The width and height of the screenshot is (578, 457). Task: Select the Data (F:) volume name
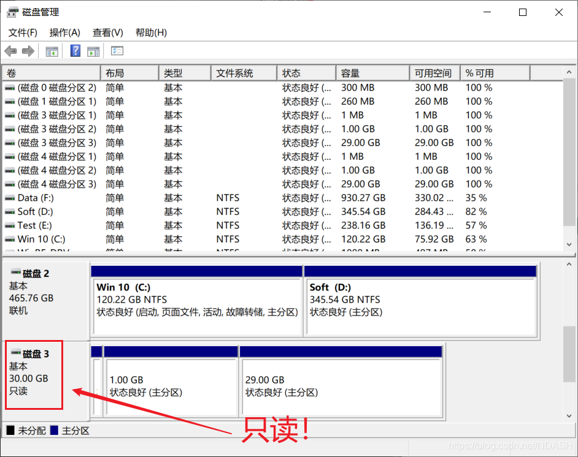click(x=36, y=198)
